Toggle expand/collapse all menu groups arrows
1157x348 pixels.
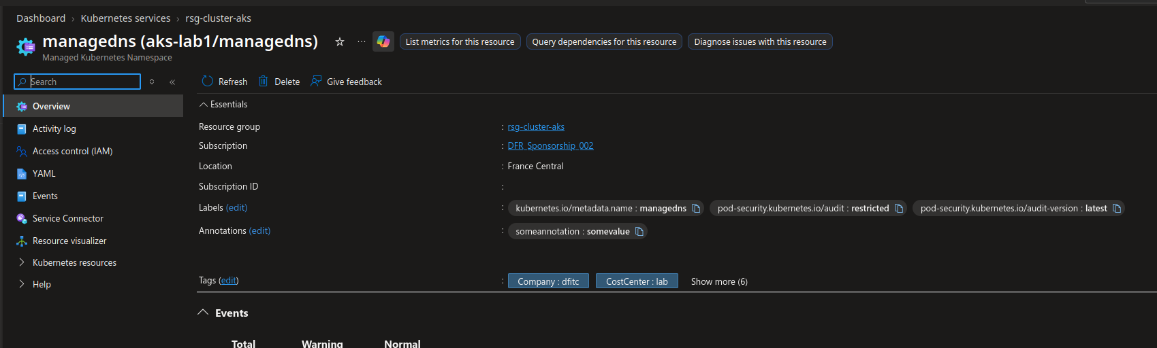152,82
